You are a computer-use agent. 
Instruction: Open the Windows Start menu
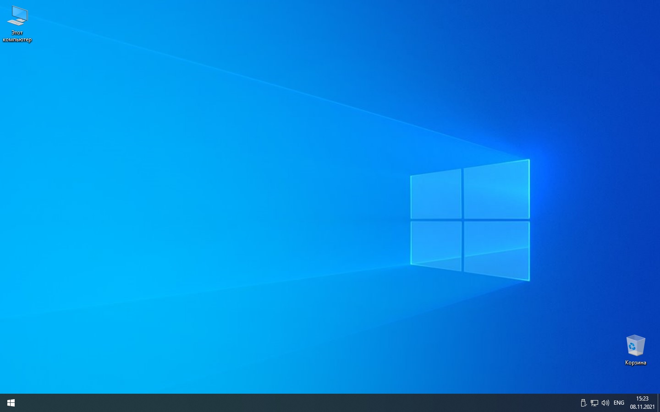(x=11, y=403)
